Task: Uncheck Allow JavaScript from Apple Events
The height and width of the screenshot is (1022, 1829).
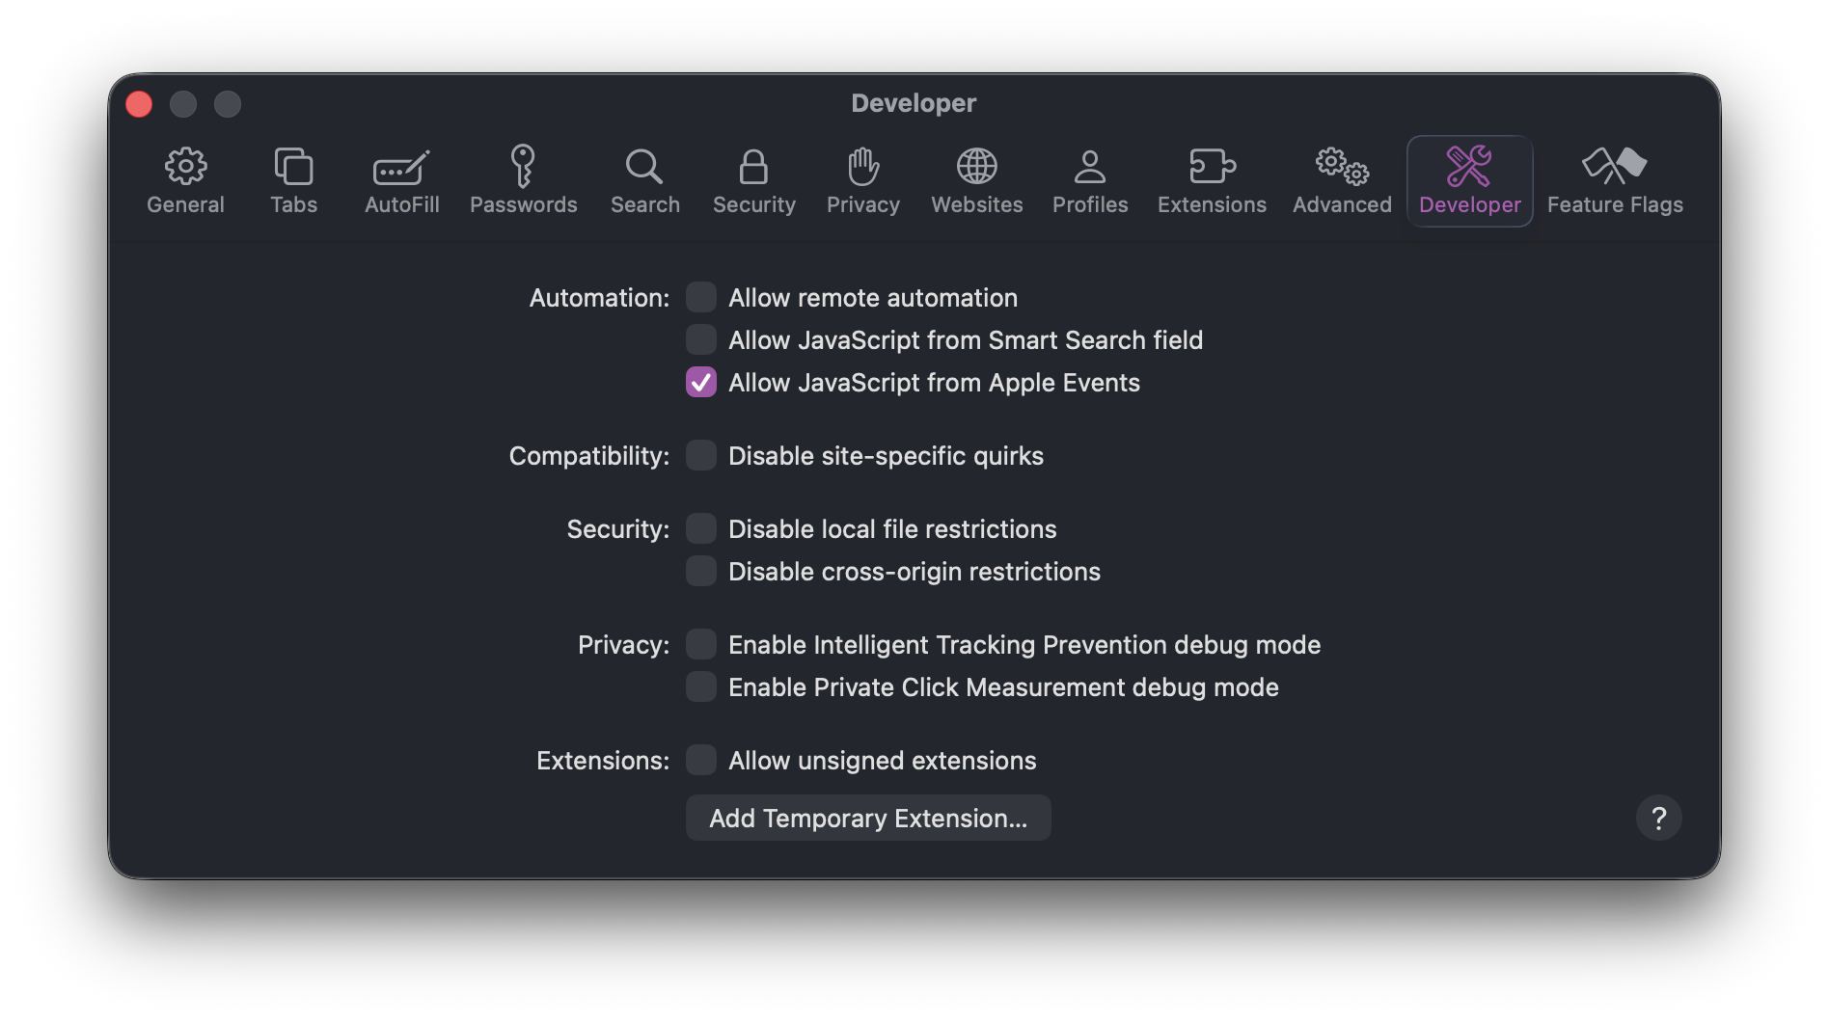Action: coord(701,382)
